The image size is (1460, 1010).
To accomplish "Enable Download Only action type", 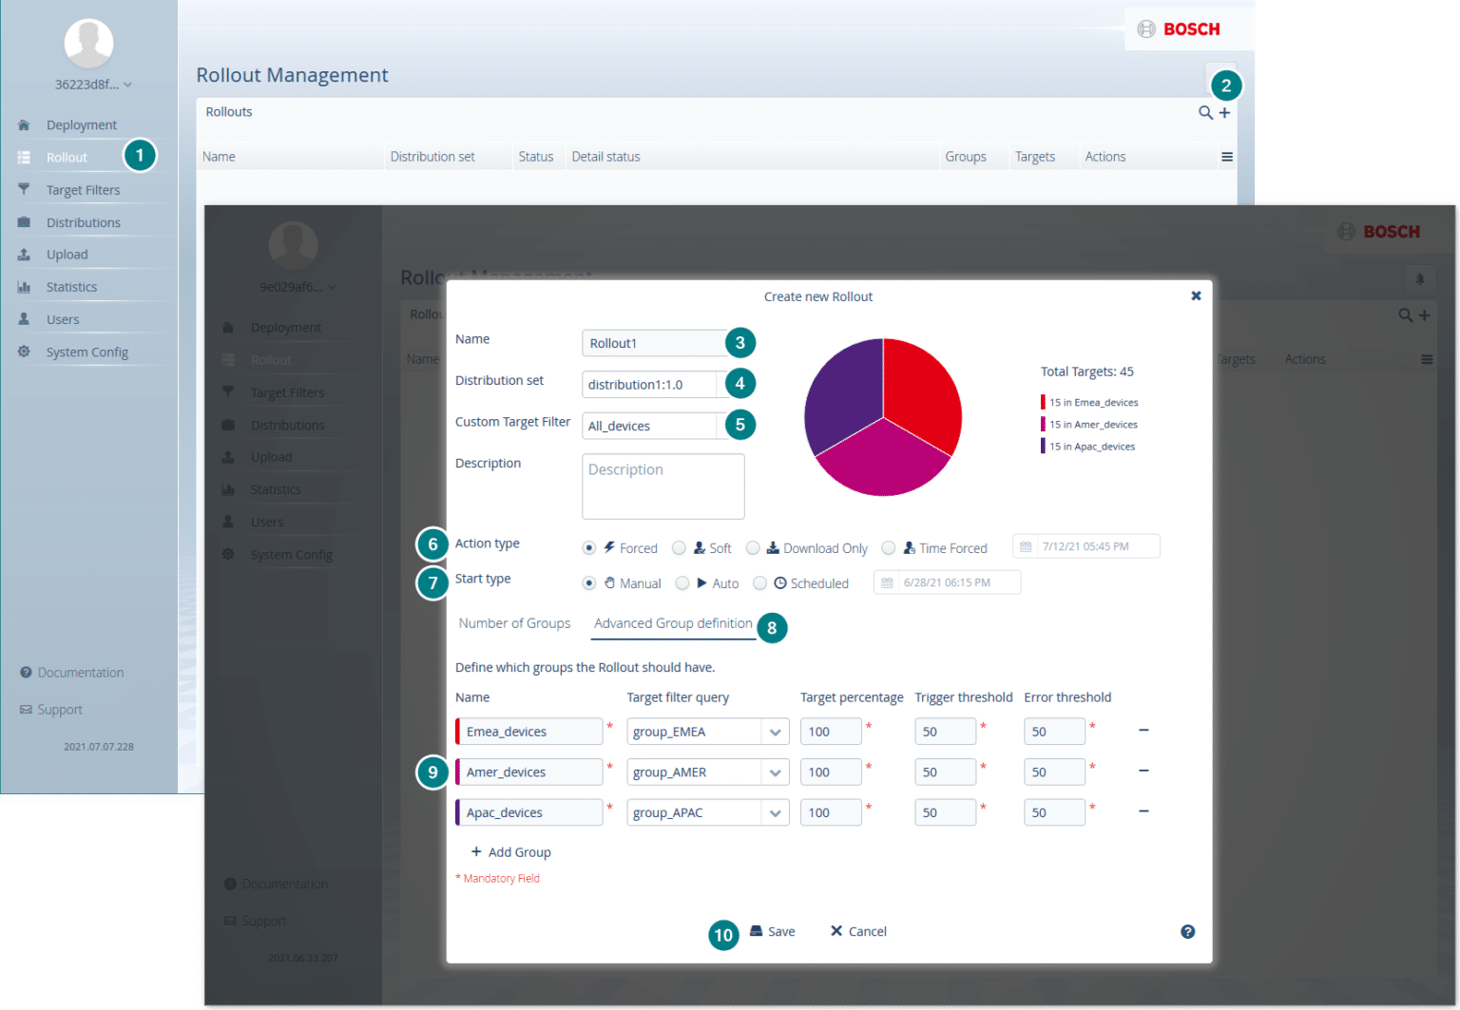I will pyautogui.click(x=753, y=547).
